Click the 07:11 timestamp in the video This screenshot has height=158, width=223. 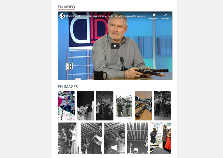tap(78, 79)
